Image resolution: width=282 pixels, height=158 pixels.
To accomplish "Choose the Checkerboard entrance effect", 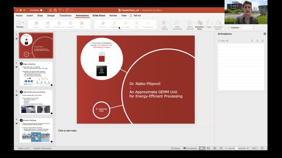I will pos(59,24).
